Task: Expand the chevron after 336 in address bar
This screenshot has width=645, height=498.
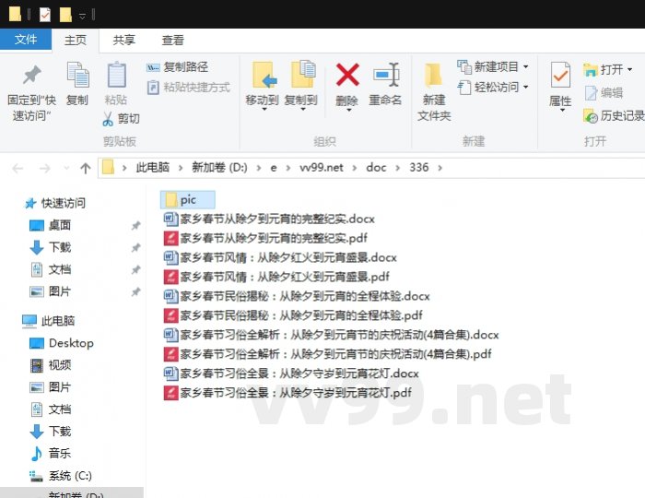Action: (x=440, y=168)
